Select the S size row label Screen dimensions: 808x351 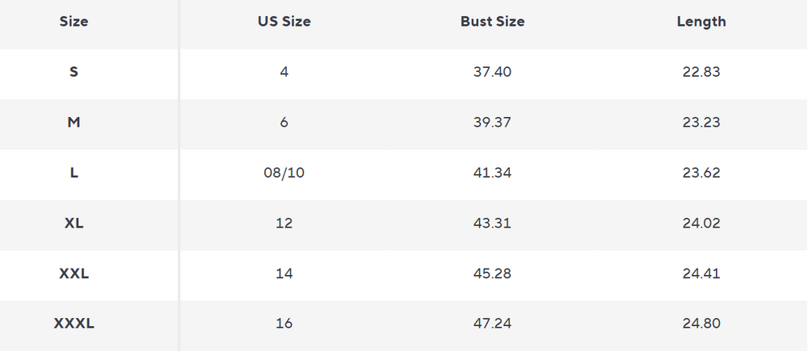tap(74, 72)
